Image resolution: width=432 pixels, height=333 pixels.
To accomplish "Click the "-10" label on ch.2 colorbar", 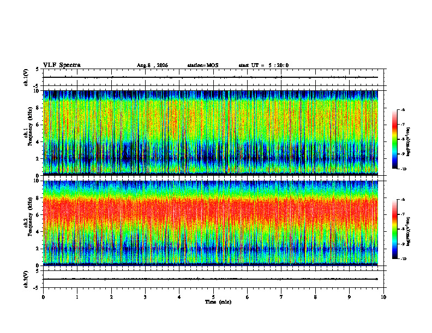I will pyautogui.click(x=404, y=258).
